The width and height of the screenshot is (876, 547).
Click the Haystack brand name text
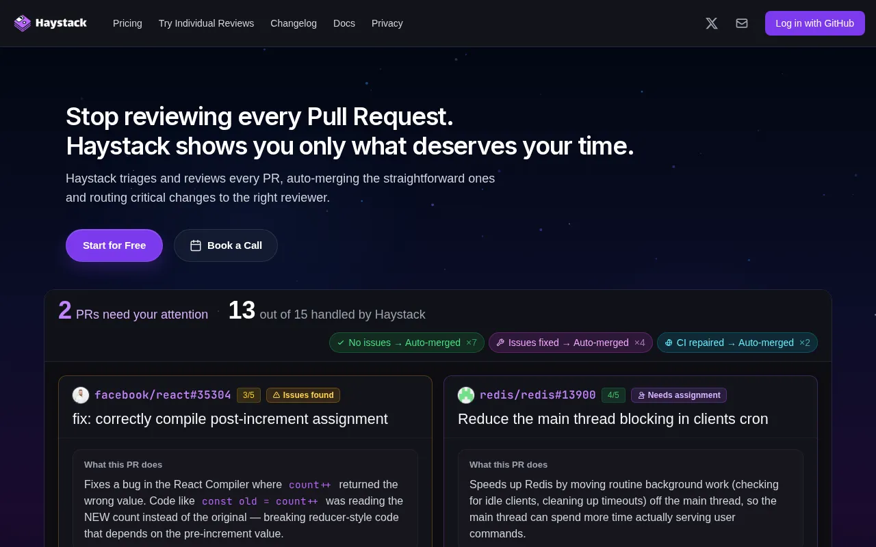[x=61, y=23]
